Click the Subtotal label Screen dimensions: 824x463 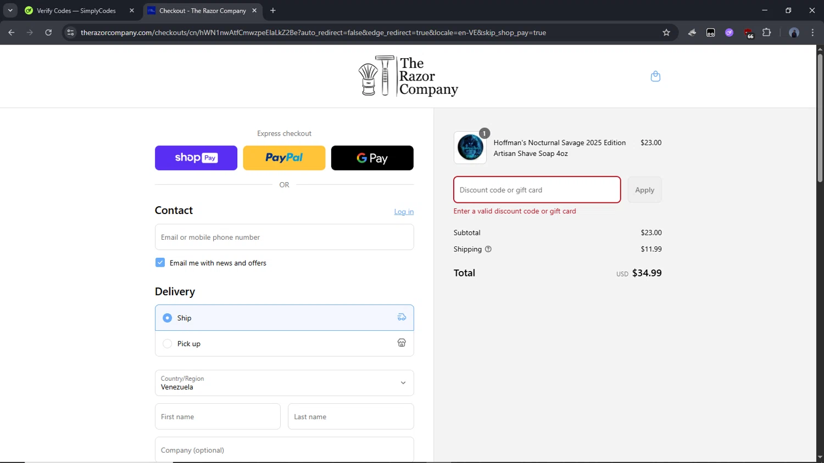467,233
